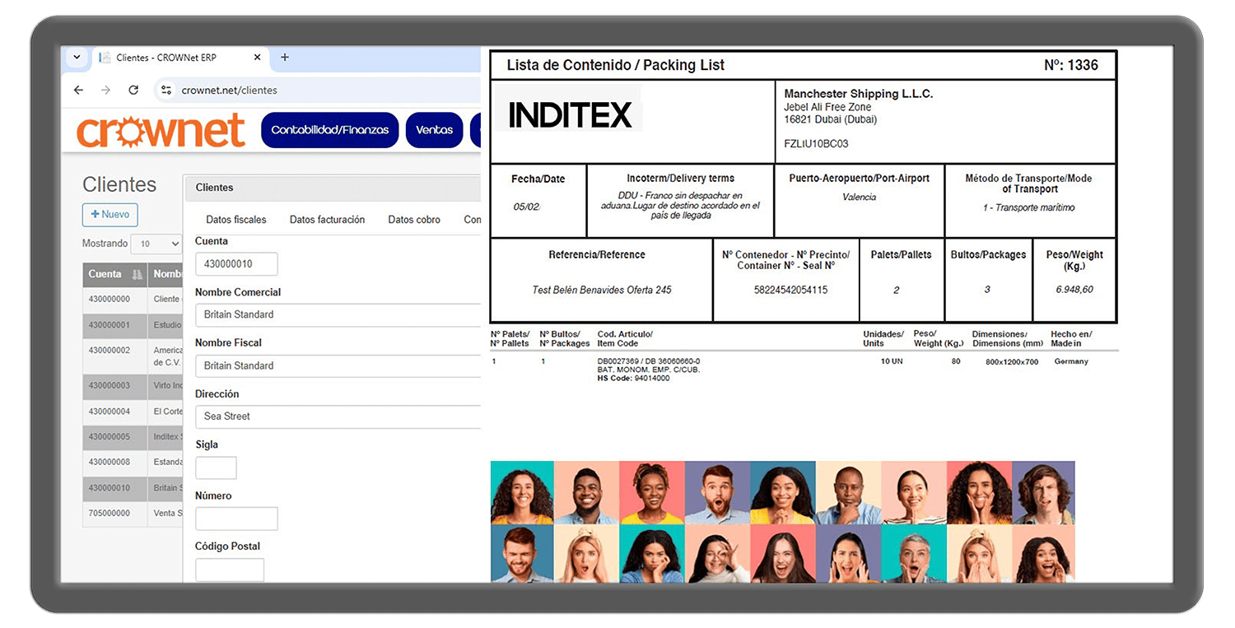This screenshot has width=1235, height=628.
Task: Click the Dirección field containing Sea Street
Action: click(338, 416)
